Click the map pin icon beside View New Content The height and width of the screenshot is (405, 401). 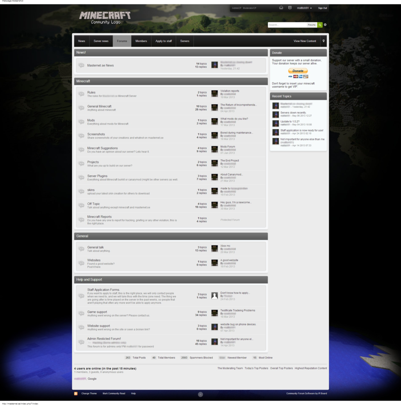tap(324, 41)
